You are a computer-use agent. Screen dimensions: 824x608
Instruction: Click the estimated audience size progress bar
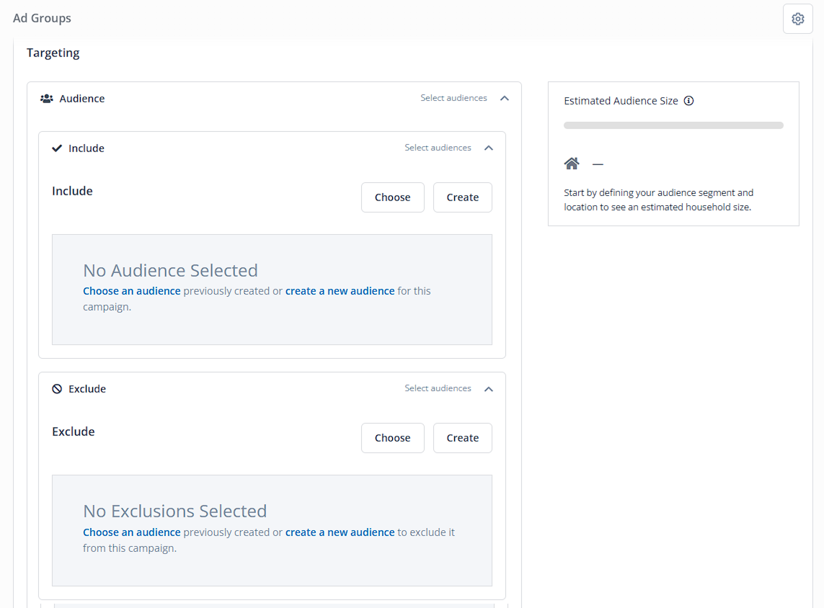click(x=673, y=125)
